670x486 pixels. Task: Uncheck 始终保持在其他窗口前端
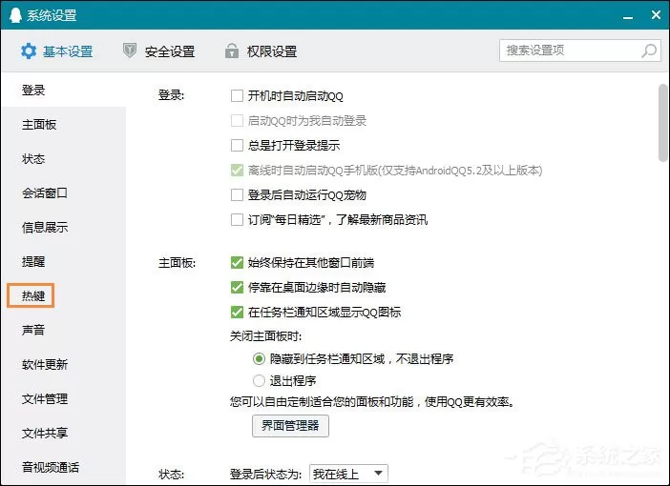(x=237, y=262)
